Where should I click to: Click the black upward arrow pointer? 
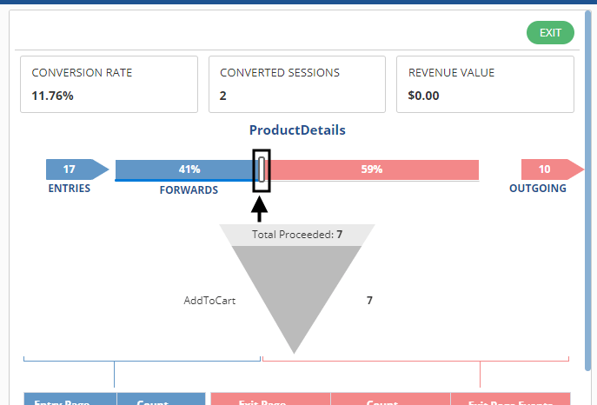(x=259, y=209)
